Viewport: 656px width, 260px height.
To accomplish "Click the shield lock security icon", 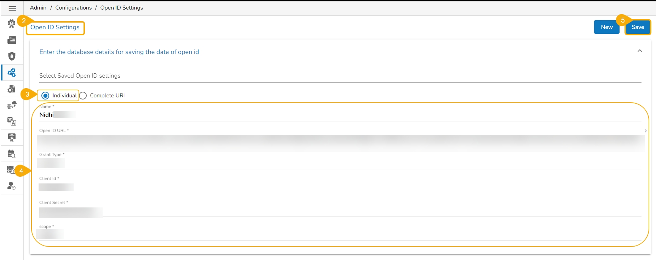I will tap(12, 56).
